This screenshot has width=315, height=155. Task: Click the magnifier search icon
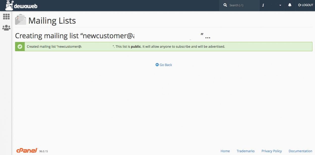pos(225,5)
